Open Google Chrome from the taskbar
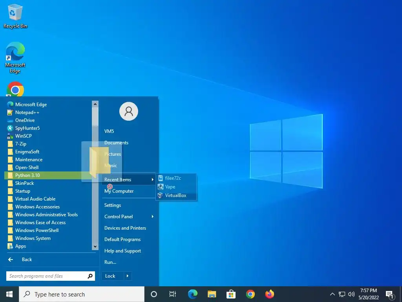 click(x=250, y=294)
